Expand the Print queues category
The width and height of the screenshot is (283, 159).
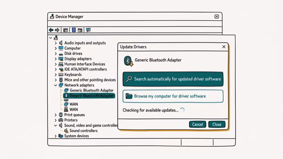click(x=56, y=115)
